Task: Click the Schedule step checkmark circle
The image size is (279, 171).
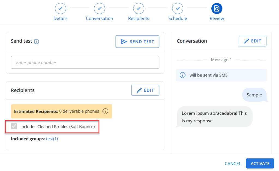Action: 178,8
